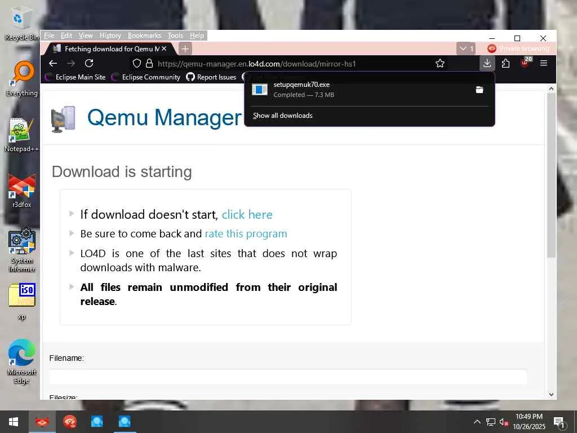Open the hamburger application menu

(x=544, y=63)
